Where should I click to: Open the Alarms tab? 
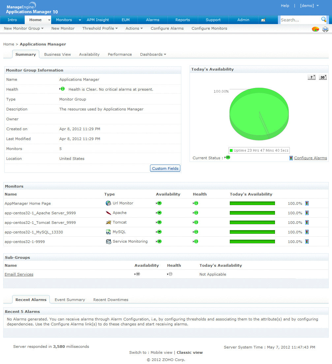tap(153, 20)
